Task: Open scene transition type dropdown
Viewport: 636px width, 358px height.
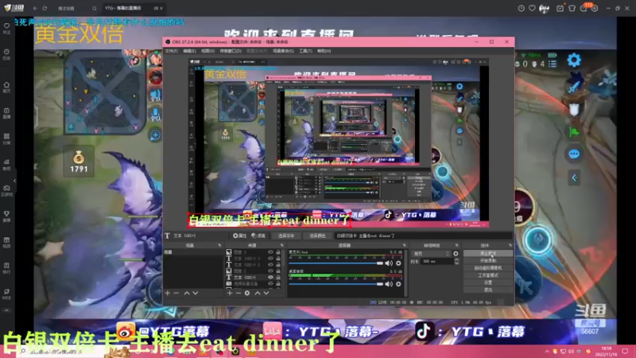Action: 431,254
